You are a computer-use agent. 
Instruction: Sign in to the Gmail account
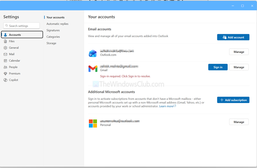pos(218,67)
